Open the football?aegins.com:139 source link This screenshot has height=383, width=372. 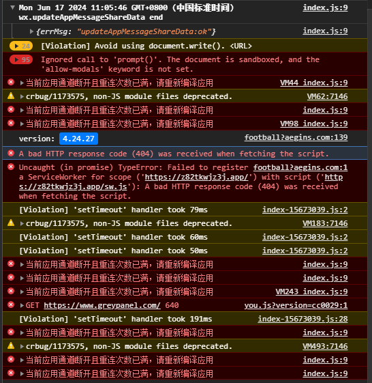pyautogui.click(x=296, y=137)
